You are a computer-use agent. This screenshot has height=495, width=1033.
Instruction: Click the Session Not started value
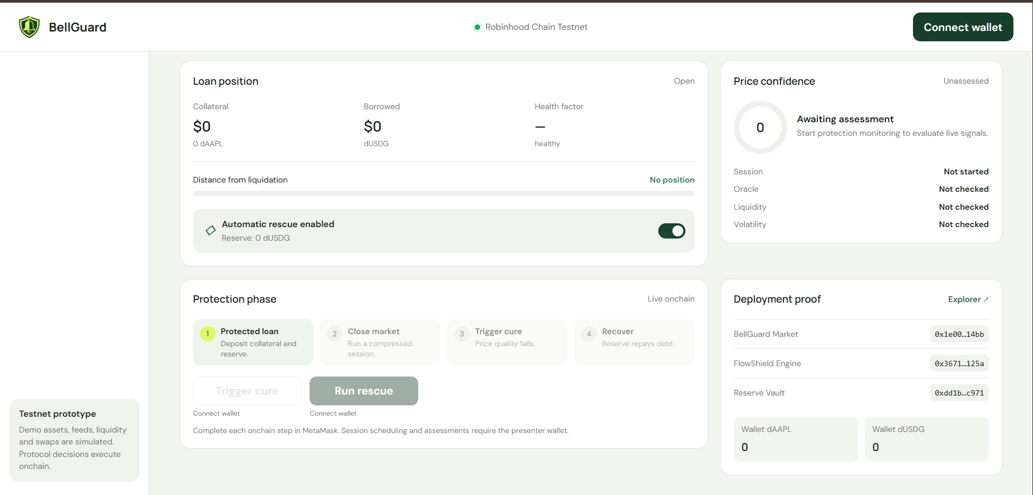(x=966, y=172)
